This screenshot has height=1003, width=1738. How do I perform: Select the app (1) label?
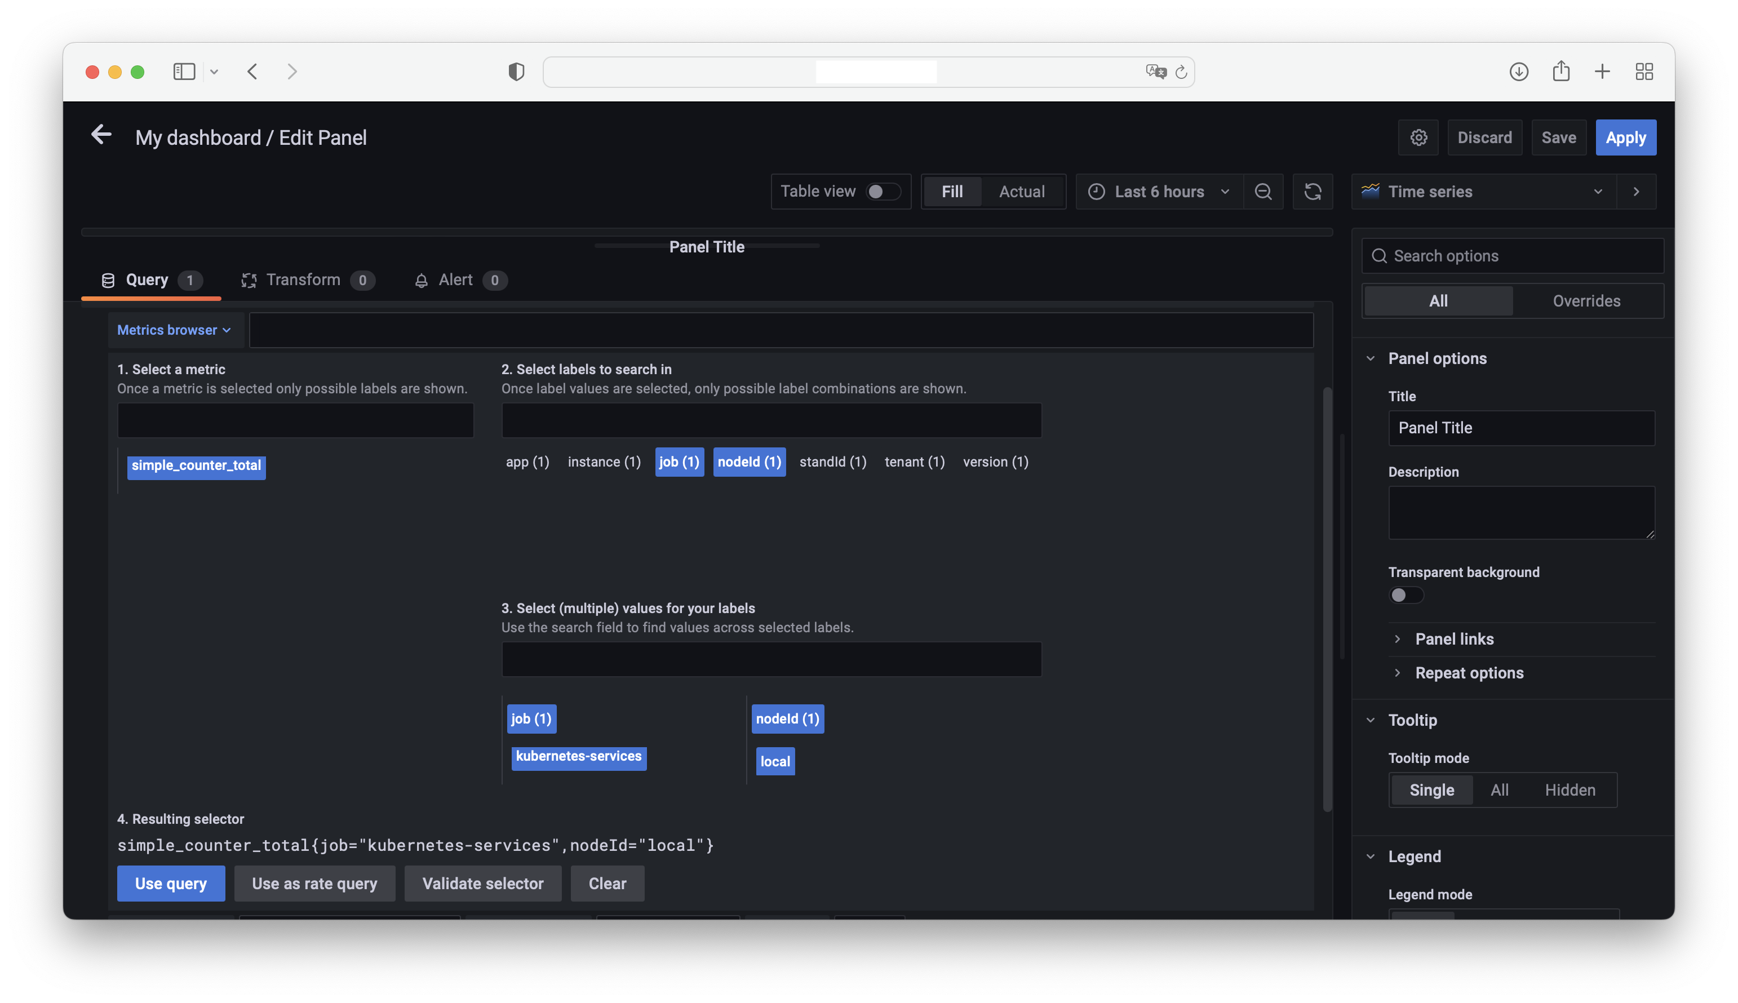click(527, 461)
